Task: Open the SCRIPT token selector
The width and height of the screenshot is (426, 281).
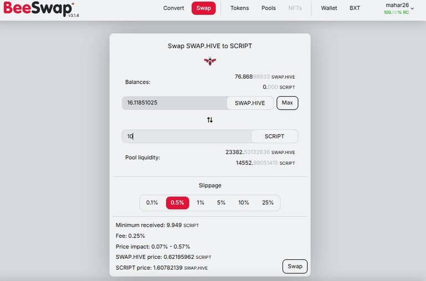Action: click(275, 136)
